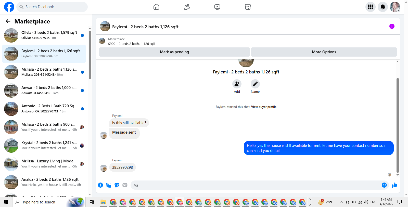Click the chat message scrollbar

(x=398, y=125)
